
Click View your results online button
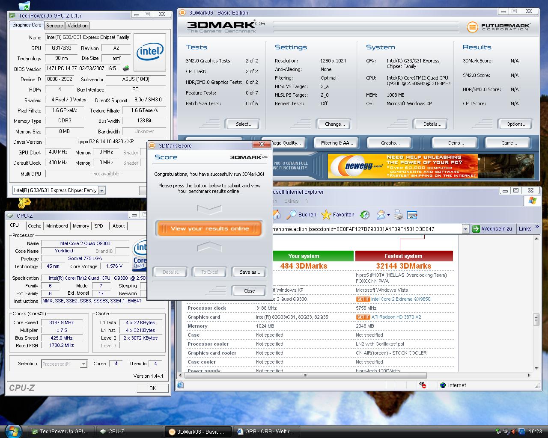tap(210, 228)
